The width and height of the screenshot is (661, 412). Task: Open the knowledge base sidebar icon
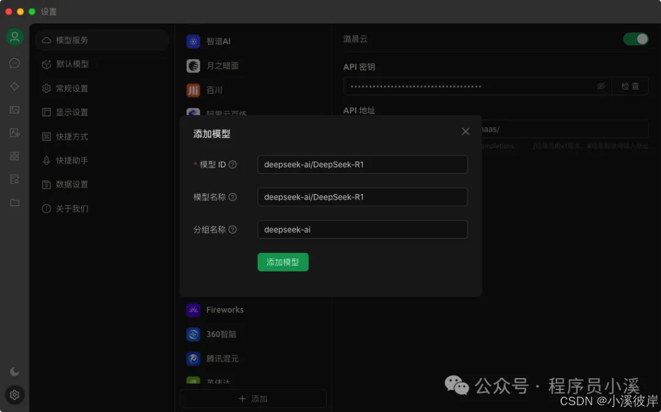coord(14,179)
